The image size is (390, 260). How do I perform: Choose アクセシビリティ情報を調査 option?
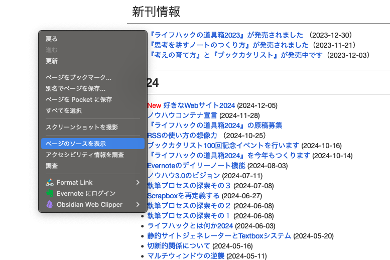tap(85, 155)
